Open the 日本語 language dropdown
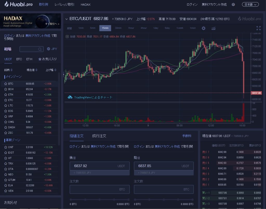Image resolution: width=266 pixels, height=209 pixels. click(250, 4)
